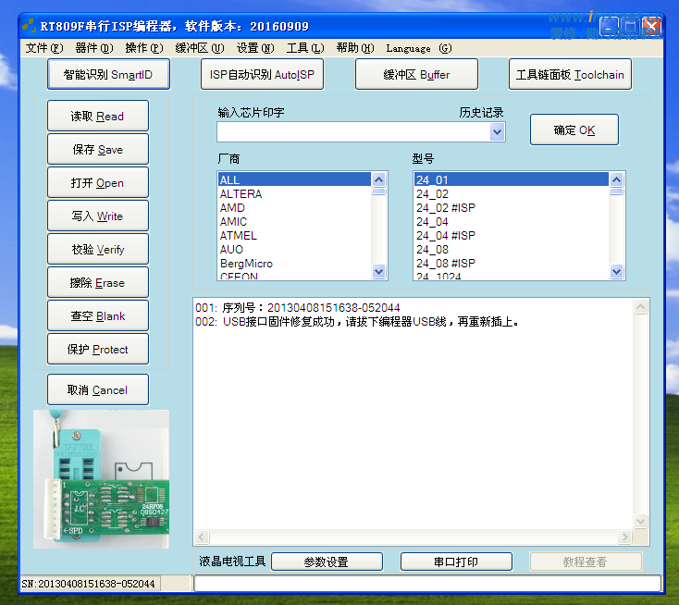The width and height of the screenshot is (679, 605).
Task: Select 24_04 #ISP in the model list
Action: point(512,235)
